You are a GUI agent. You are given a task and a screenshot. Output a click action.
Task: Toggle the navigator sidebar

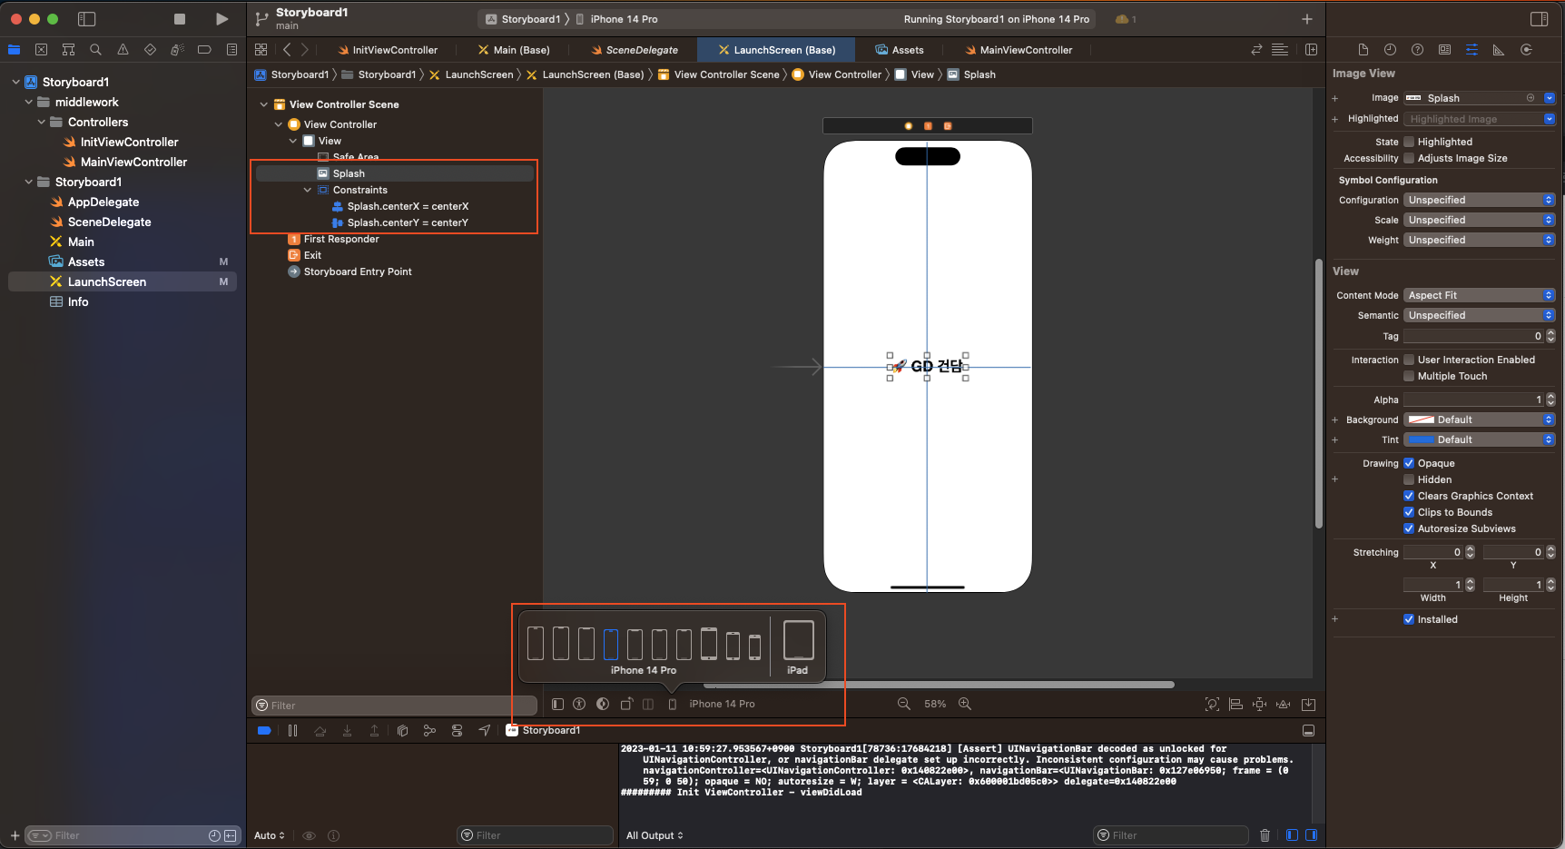click(87, 19)
